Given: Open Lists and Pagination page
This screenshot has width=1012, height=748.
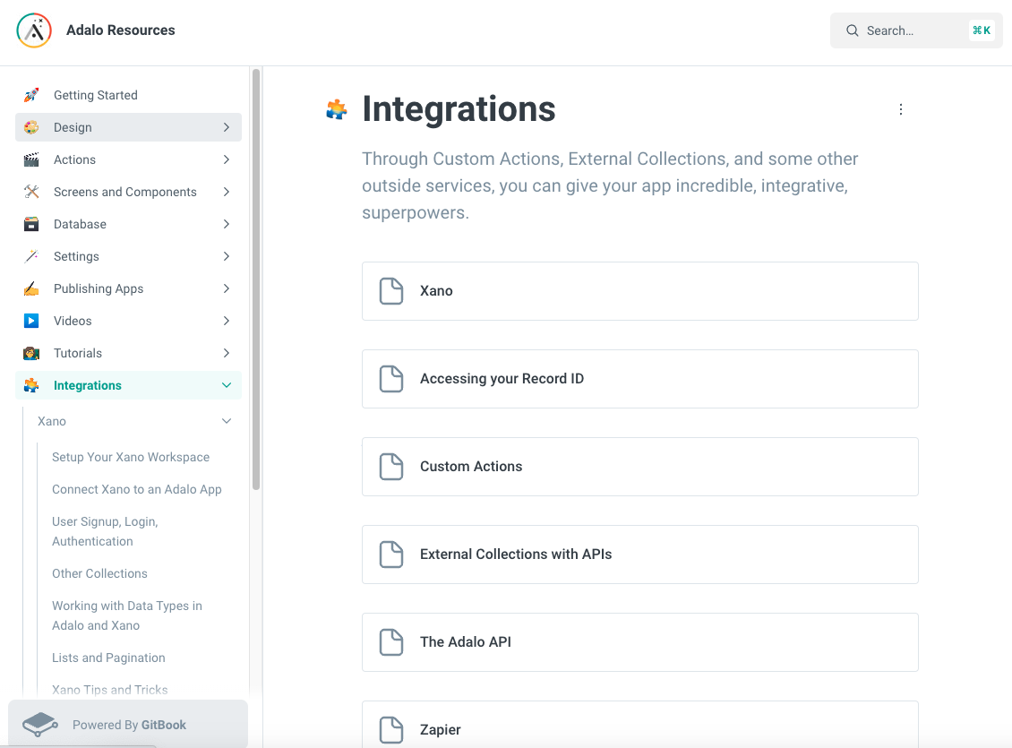Looking at the screenshot, I should pyautogui.click(x=108, y=658).
